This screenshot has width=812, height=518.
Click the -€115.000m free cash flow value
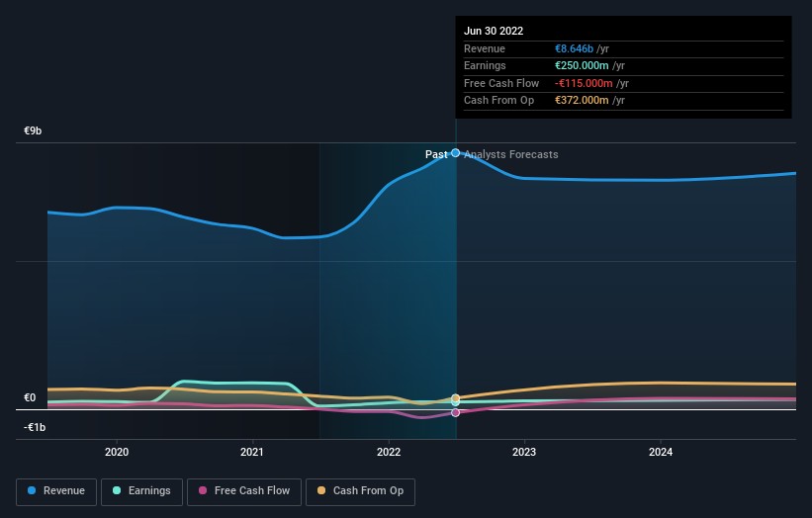click(584, 83)
